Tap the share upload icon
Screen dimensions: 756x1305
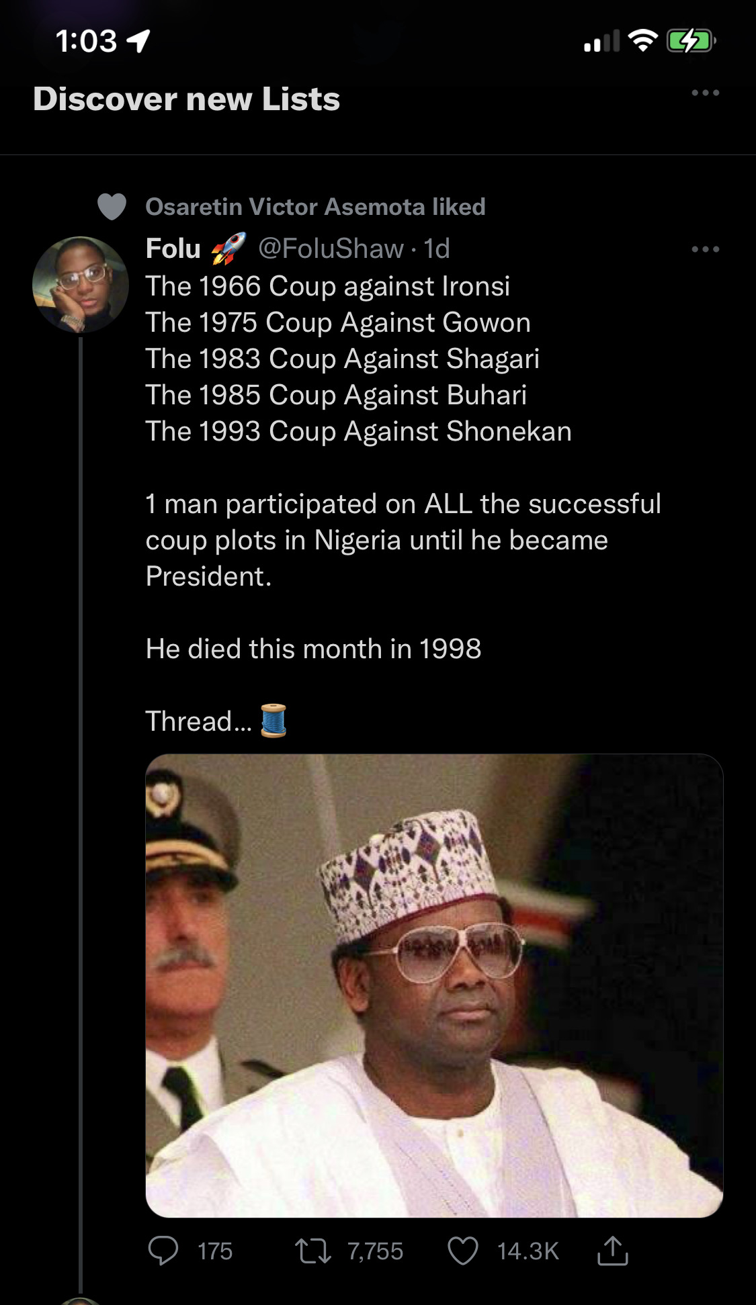(x=612, y=1251)
